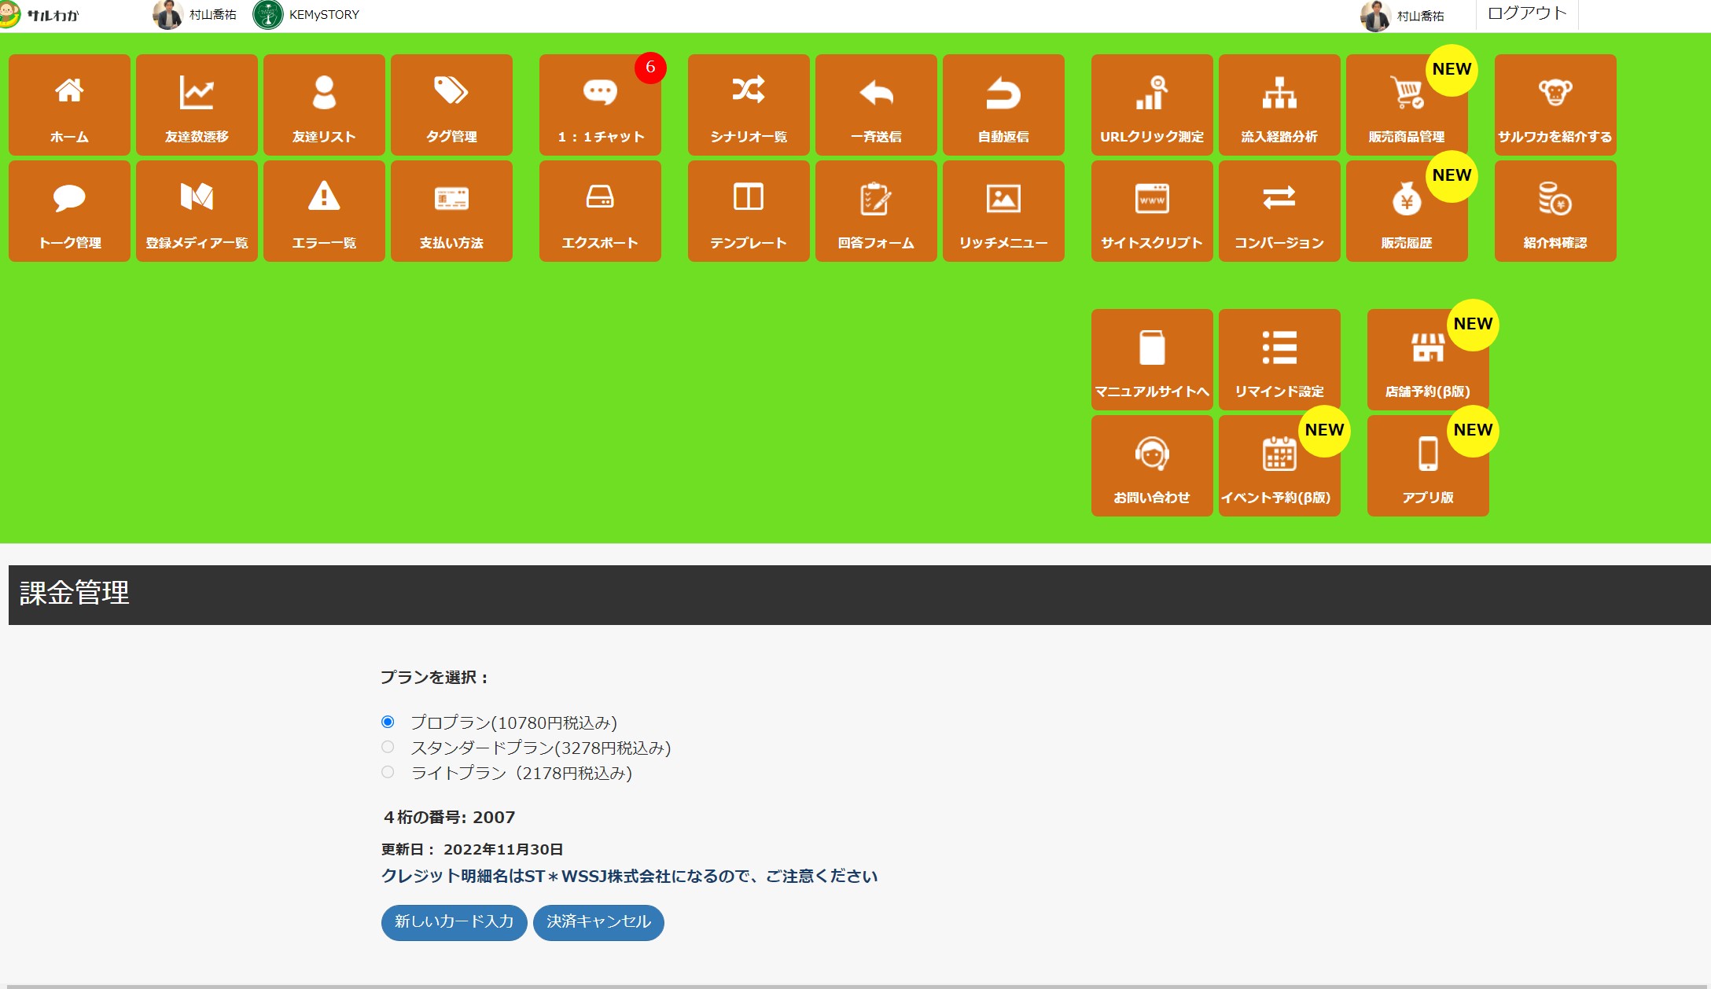Click the red 6 badge on chat tile
The width and height of the screenshot is (1711, 989).
(650, 68)
